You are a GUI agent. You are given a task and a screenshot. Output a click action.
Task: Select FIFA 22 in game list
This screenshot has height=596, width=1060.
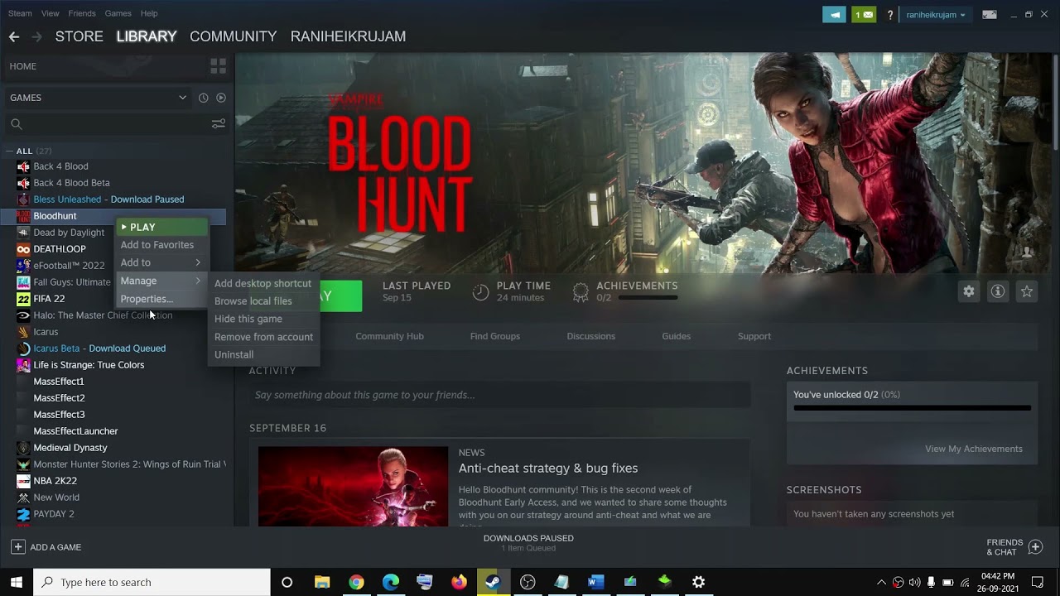click(49, 299)
